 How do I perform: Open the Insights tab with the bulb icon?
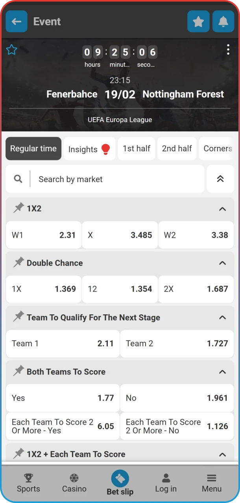[89, 149]
